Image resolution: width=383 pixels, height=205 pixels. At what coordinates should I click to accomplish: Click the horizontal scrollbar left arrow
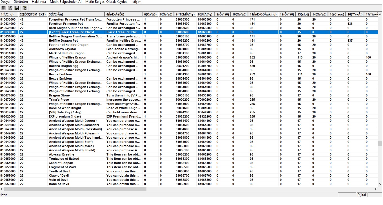[x=2, y=189]
